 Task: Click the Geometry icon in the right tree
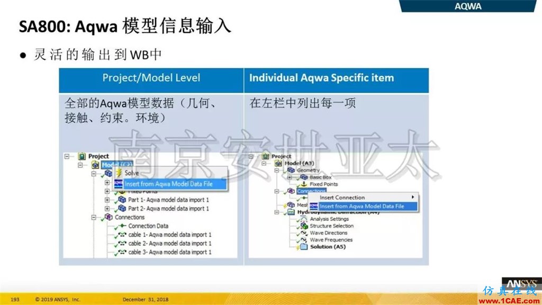click(291, 170)
